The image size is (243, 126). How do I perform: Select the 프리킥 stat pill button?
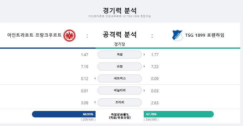click(120, 102)
